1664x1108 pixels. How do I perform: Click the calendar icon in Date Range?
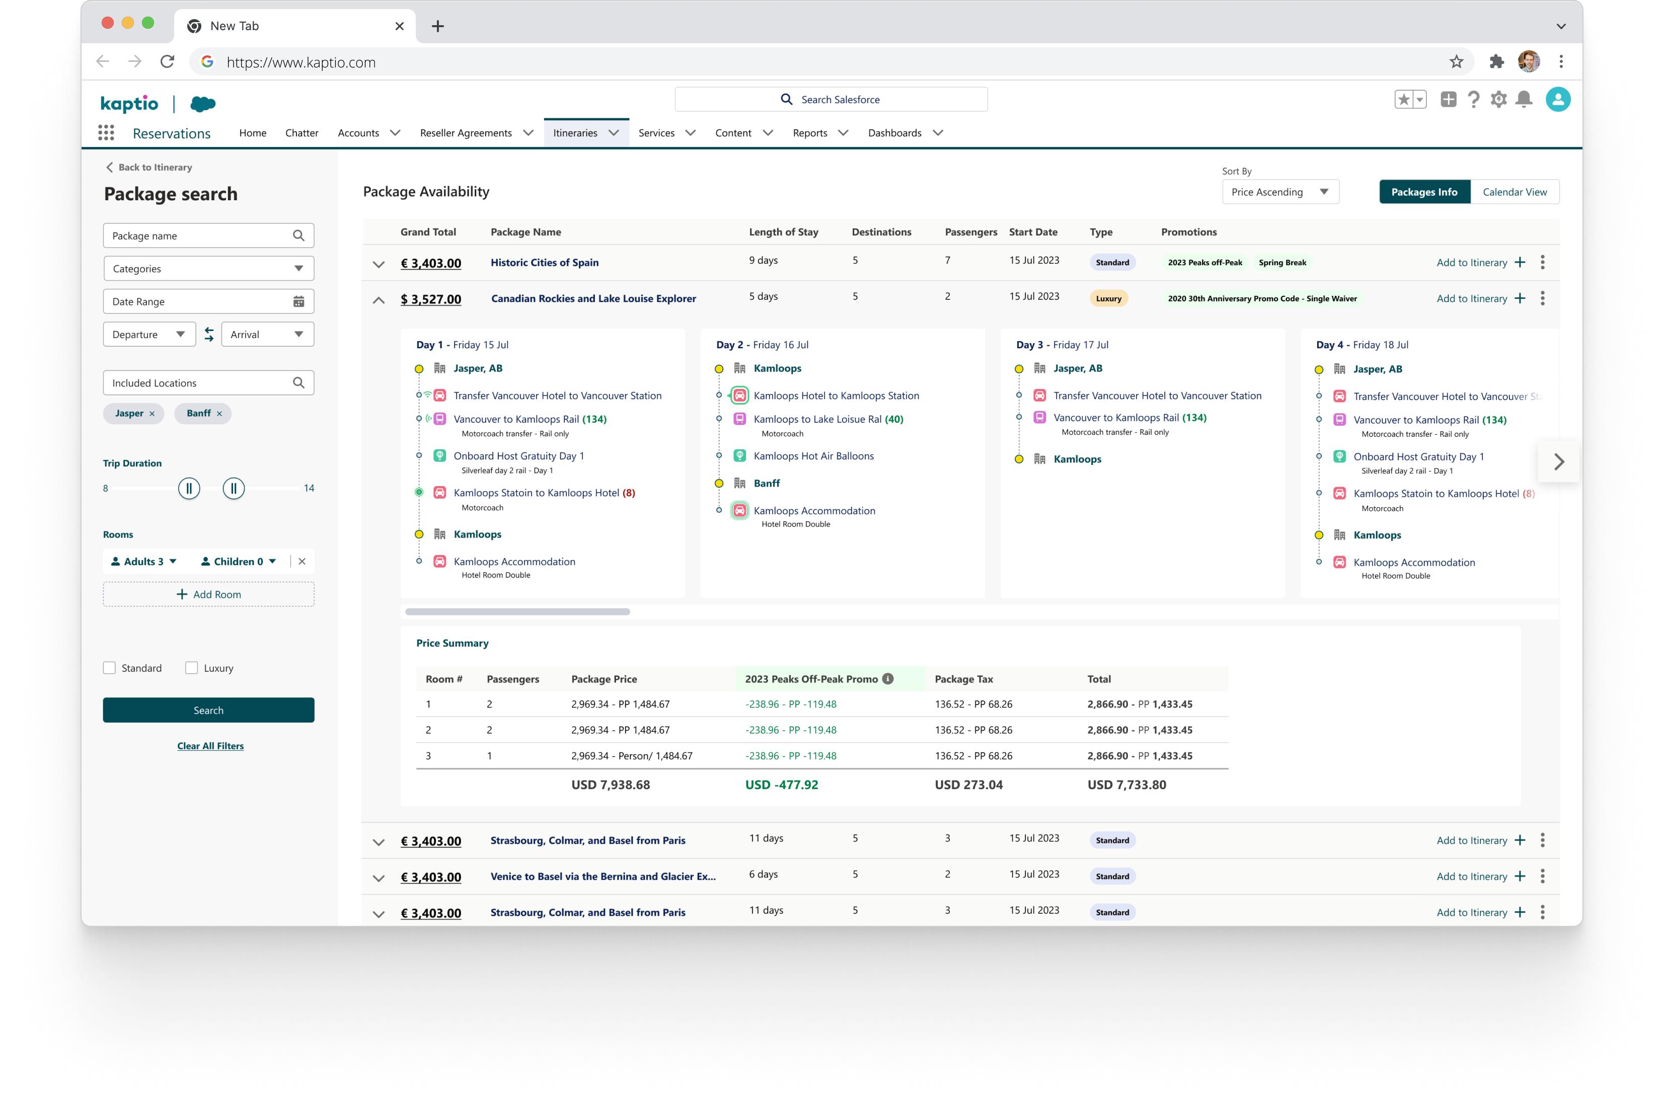pos(298,302)
